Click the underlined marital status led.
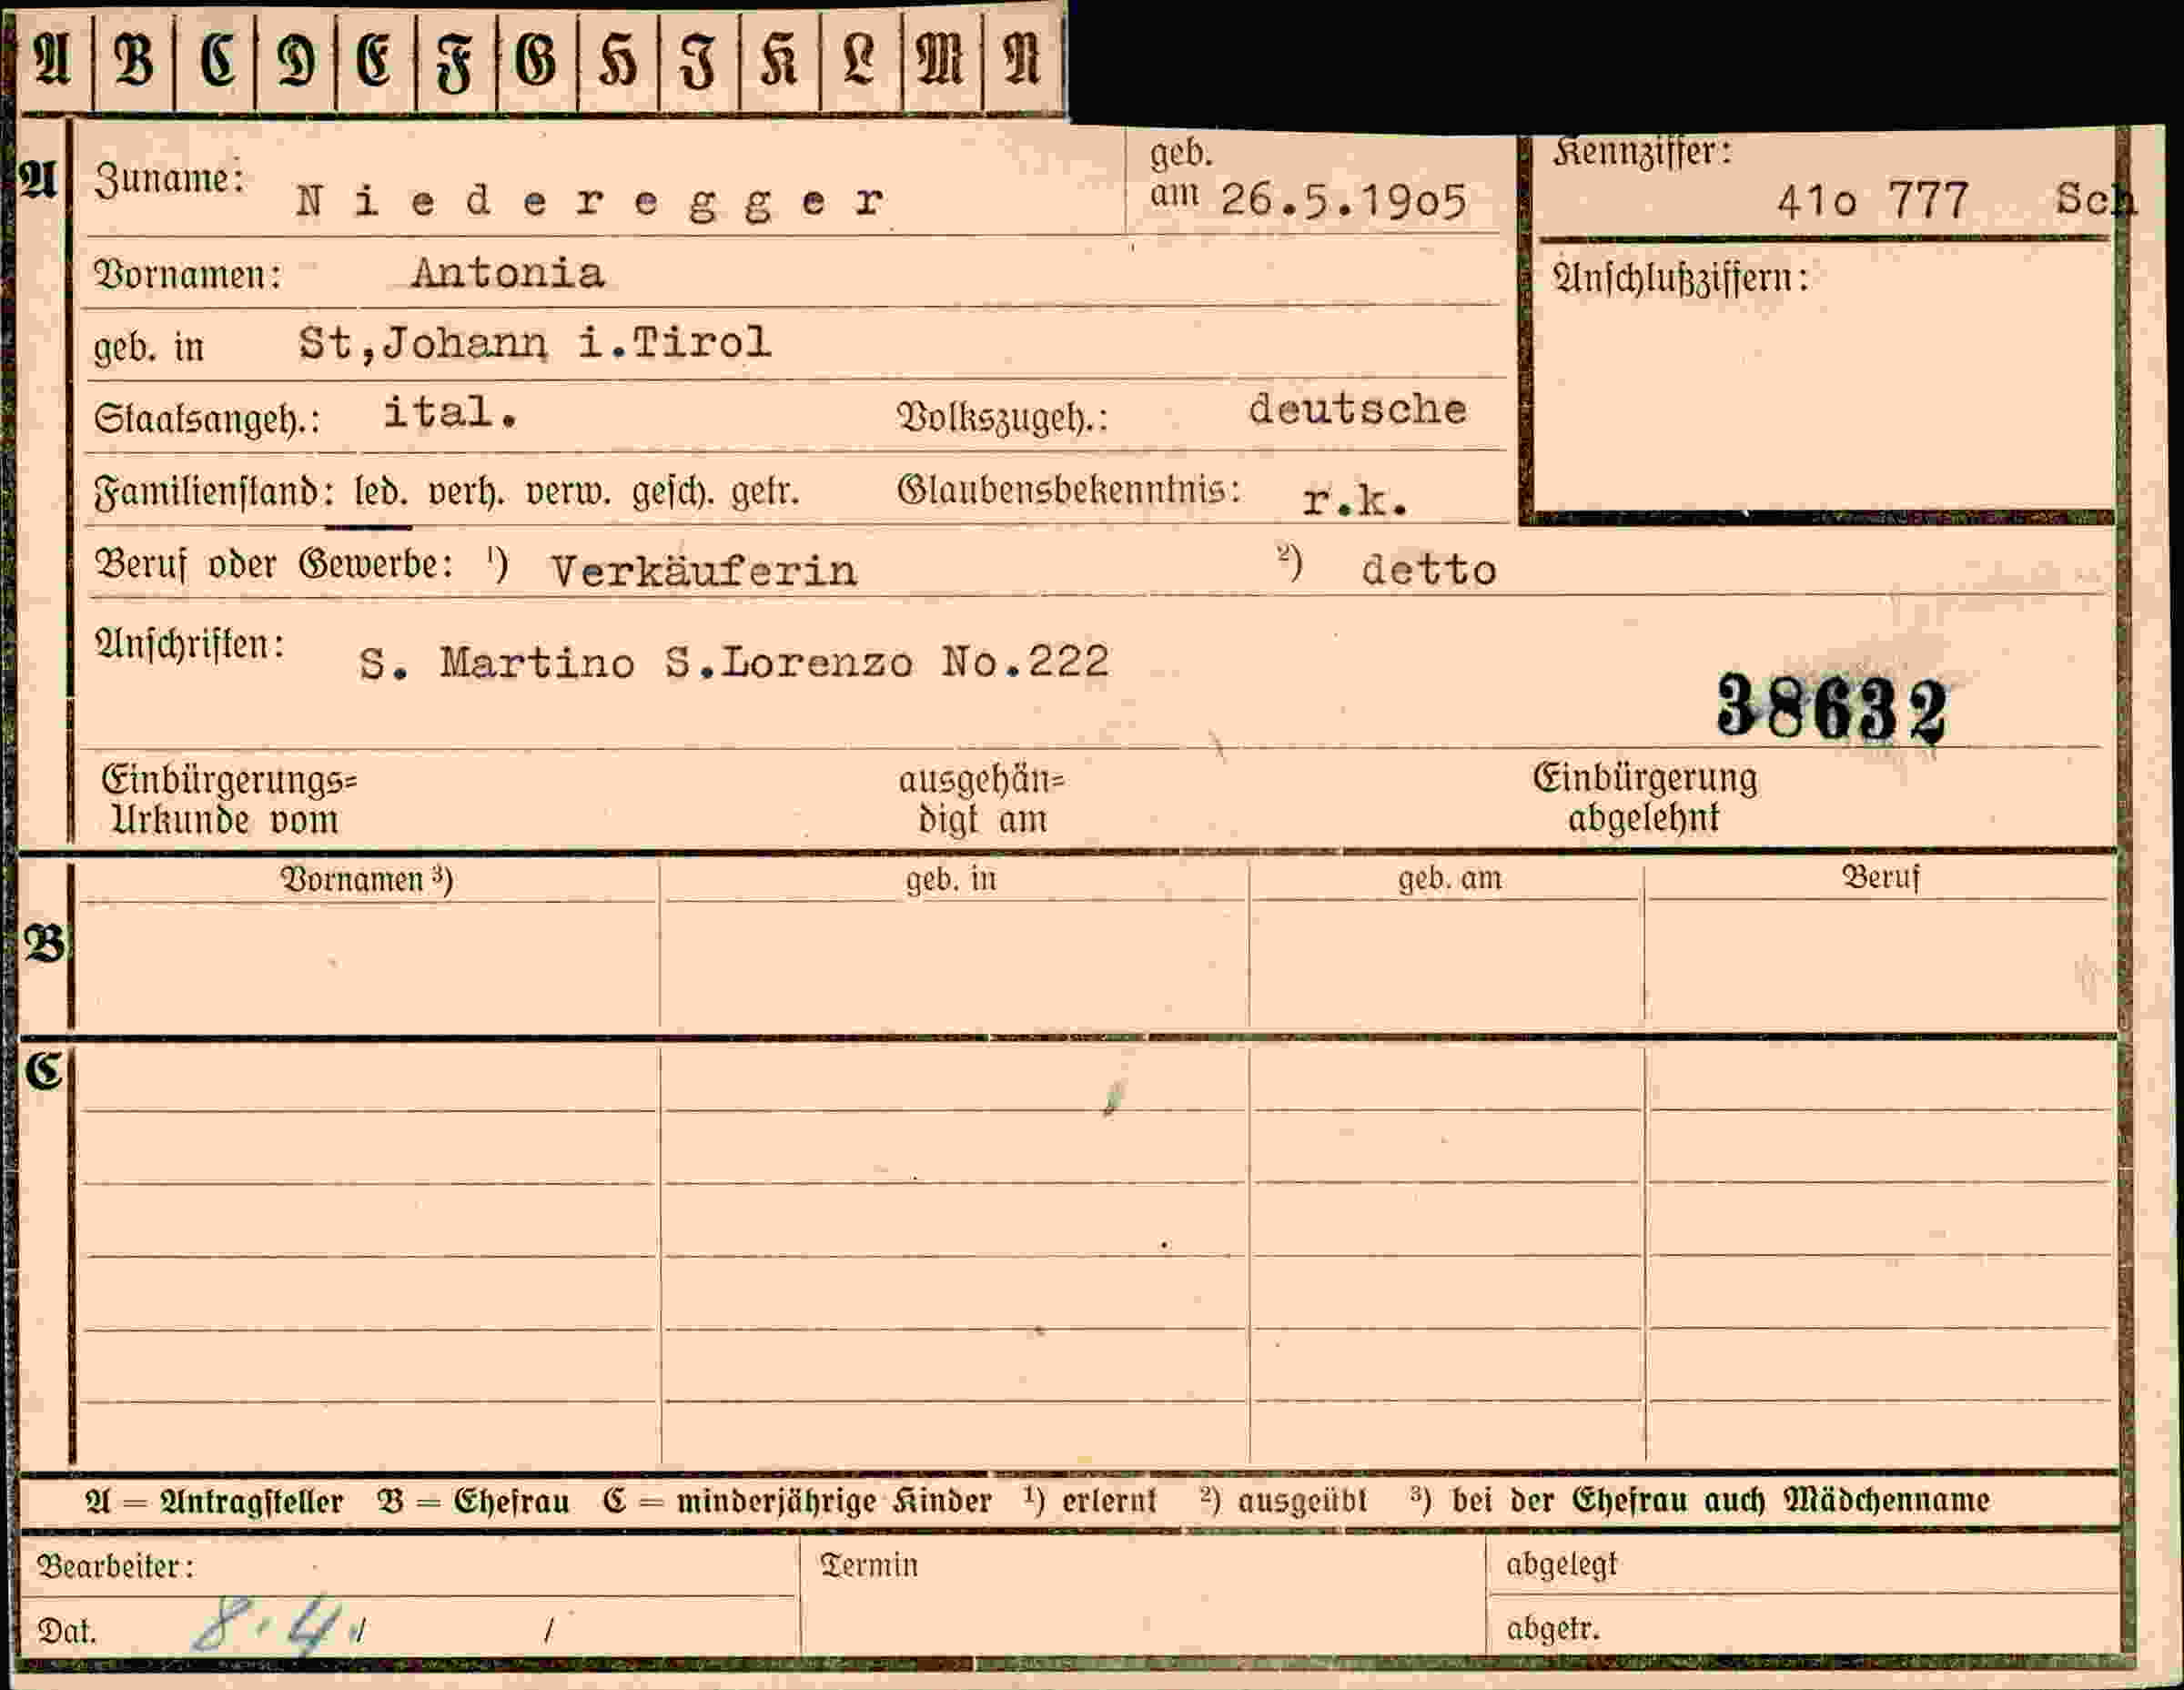This screenshot has width=2184, height=1690. (x=380, y=492)
